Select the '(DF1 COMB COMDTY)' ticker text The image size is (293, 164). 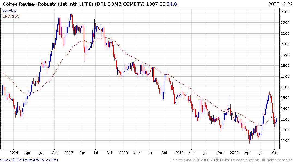pos(120,4)
